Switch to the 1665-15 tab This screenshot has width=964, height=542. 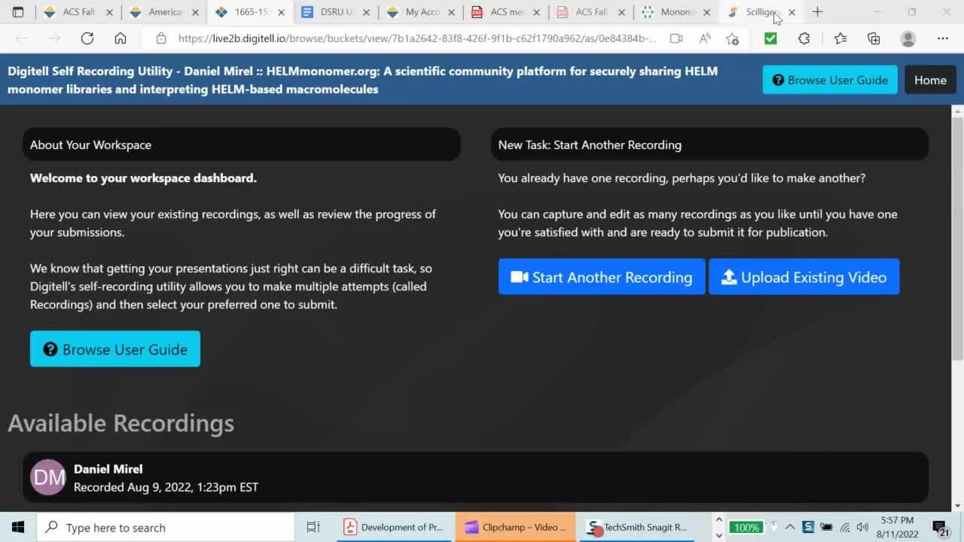point(251,12)
